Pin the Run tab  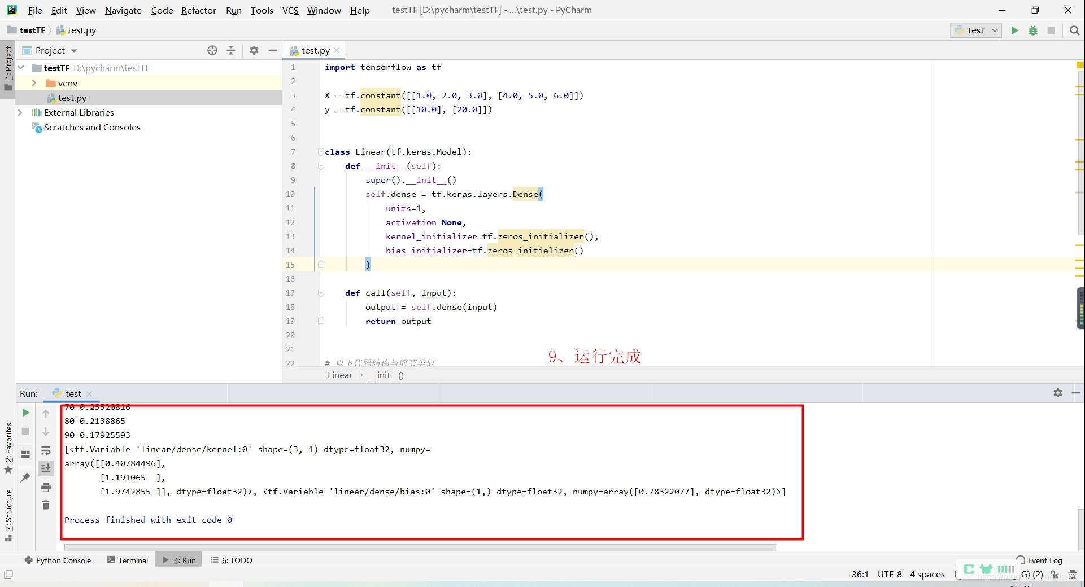pyautogui.click(x=25, y=478)
